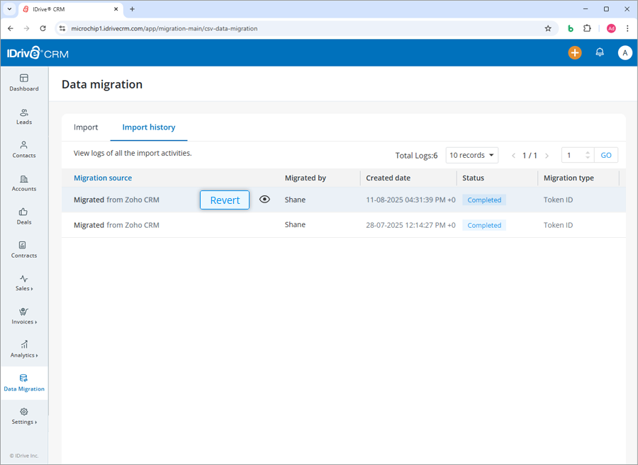Click the orange create (+) button

coord(575,52)
